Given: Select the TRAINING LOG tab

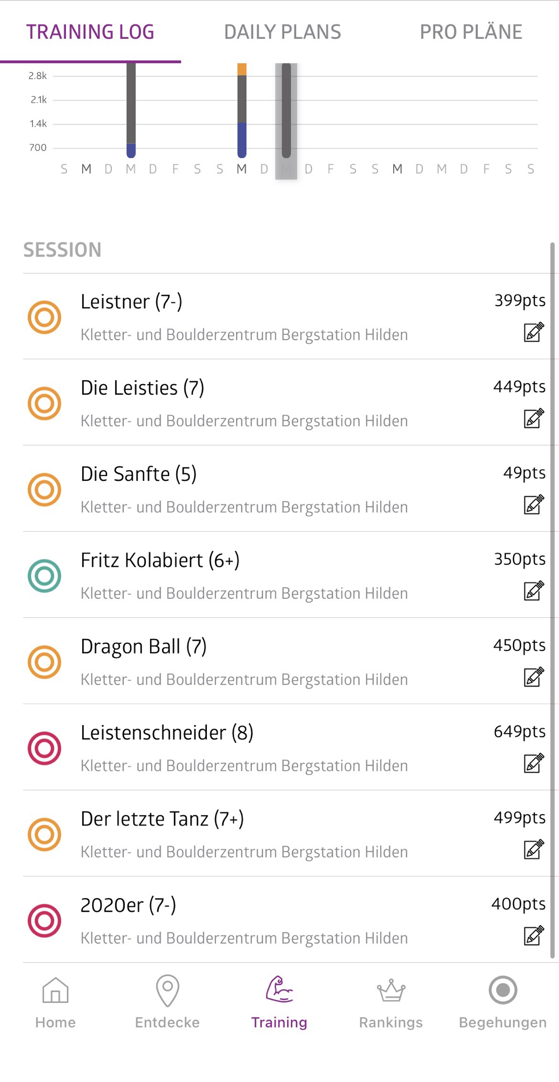Looking at the screenshot, I should pos(90,32).
